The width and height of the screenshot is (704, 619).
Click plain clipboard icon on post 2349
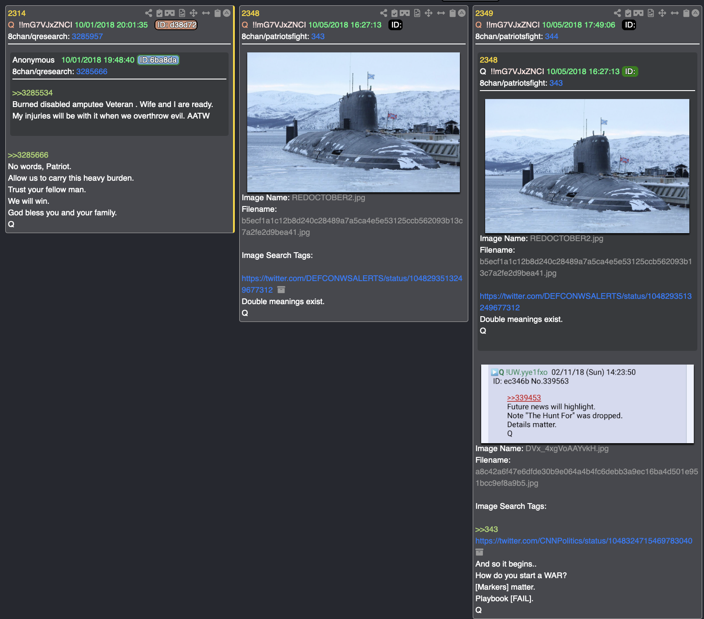686,13
